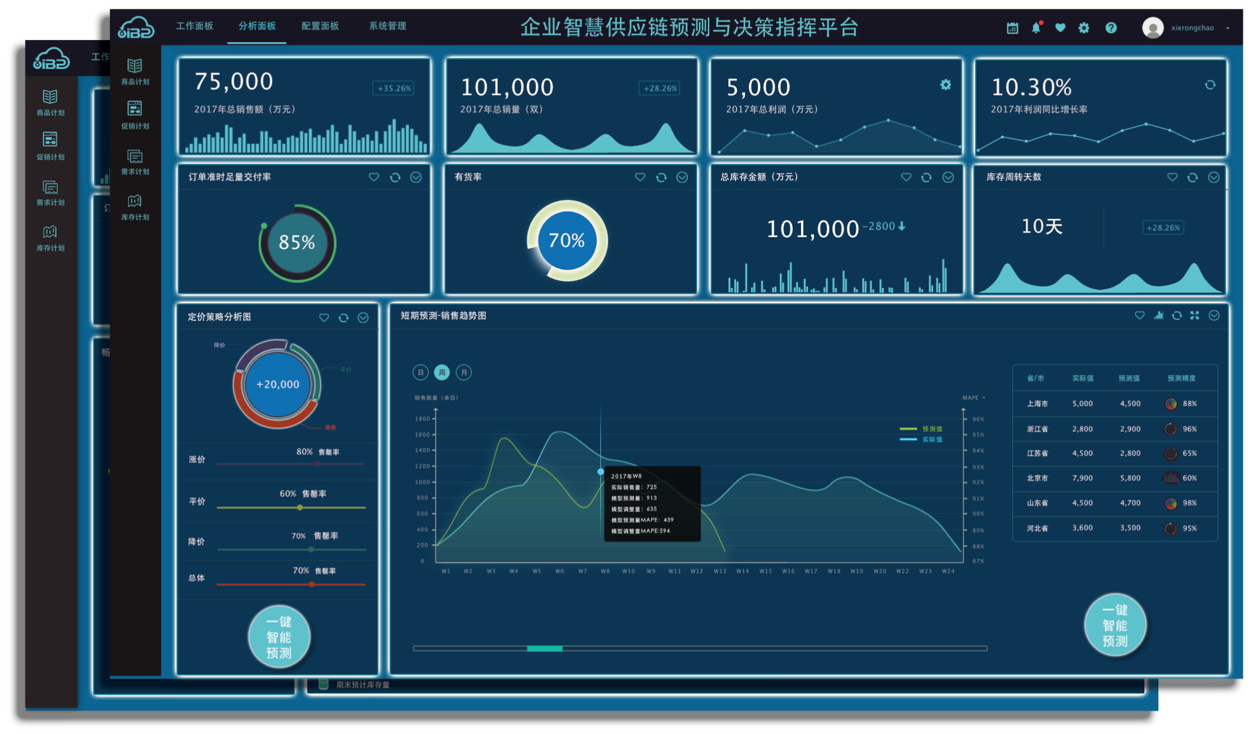This screenshot has width=1251, height=734.
Task: Favorite the 库存周转天数 panel
Action: tap(1172, 177)
